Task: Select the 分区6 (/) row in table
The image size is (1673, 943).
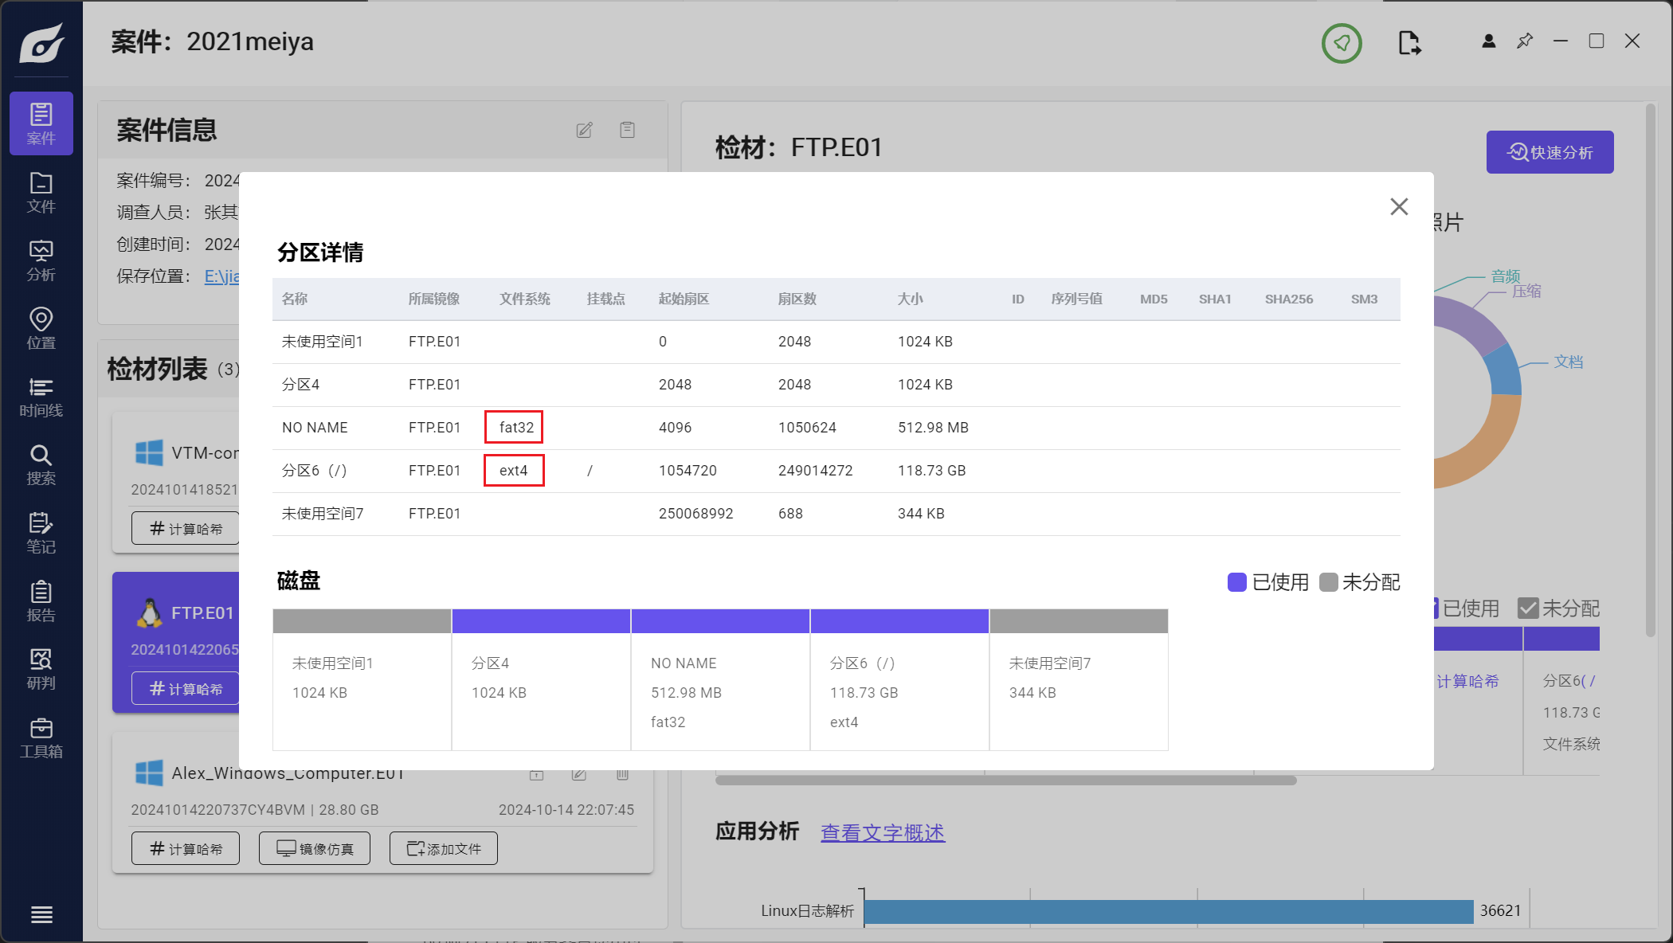Action: pos(836,471)
